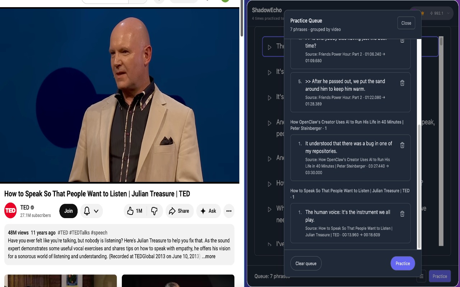Click '7 phrases · grouped by video' subtitle

click(316, 29)
